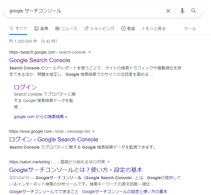Focus the search text input field
The width and height of the screenshot is (211, 195).
pyautogui.click(x=83, y=11)
